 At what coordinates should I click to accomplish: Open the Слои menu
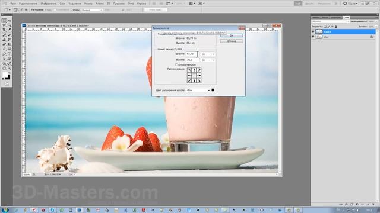coord(62,4)
